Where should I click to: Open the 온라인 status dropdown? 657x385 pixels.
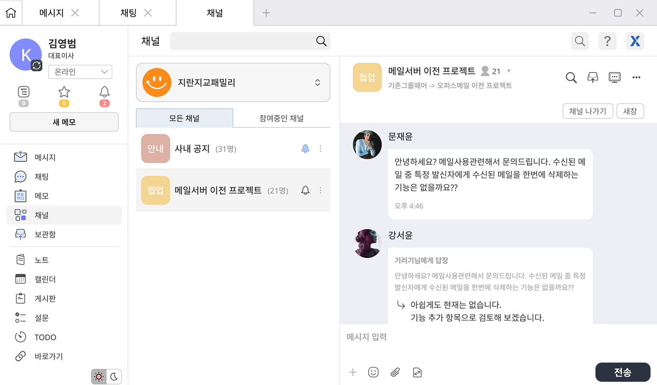80,72
